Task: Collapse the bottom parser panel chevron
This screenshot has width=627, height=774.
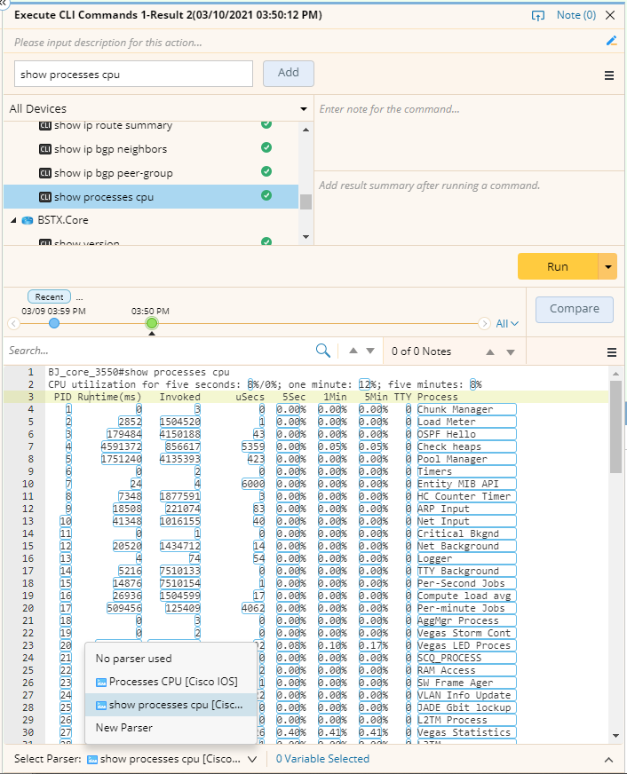Action: (608, 760)
